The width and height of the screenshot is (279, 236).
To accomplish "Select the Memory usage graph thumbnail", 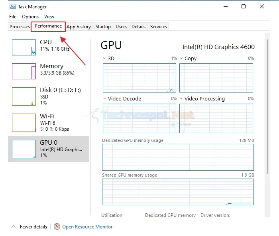I will point(24,71).
